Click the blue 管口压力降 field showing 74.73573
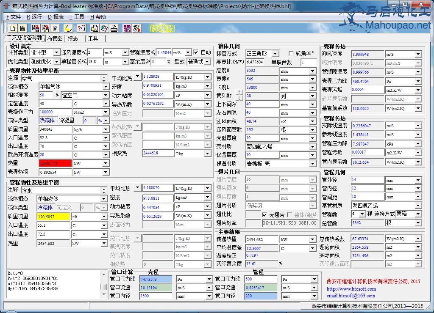This screenshot has height=313, width=434. [156, 279]
